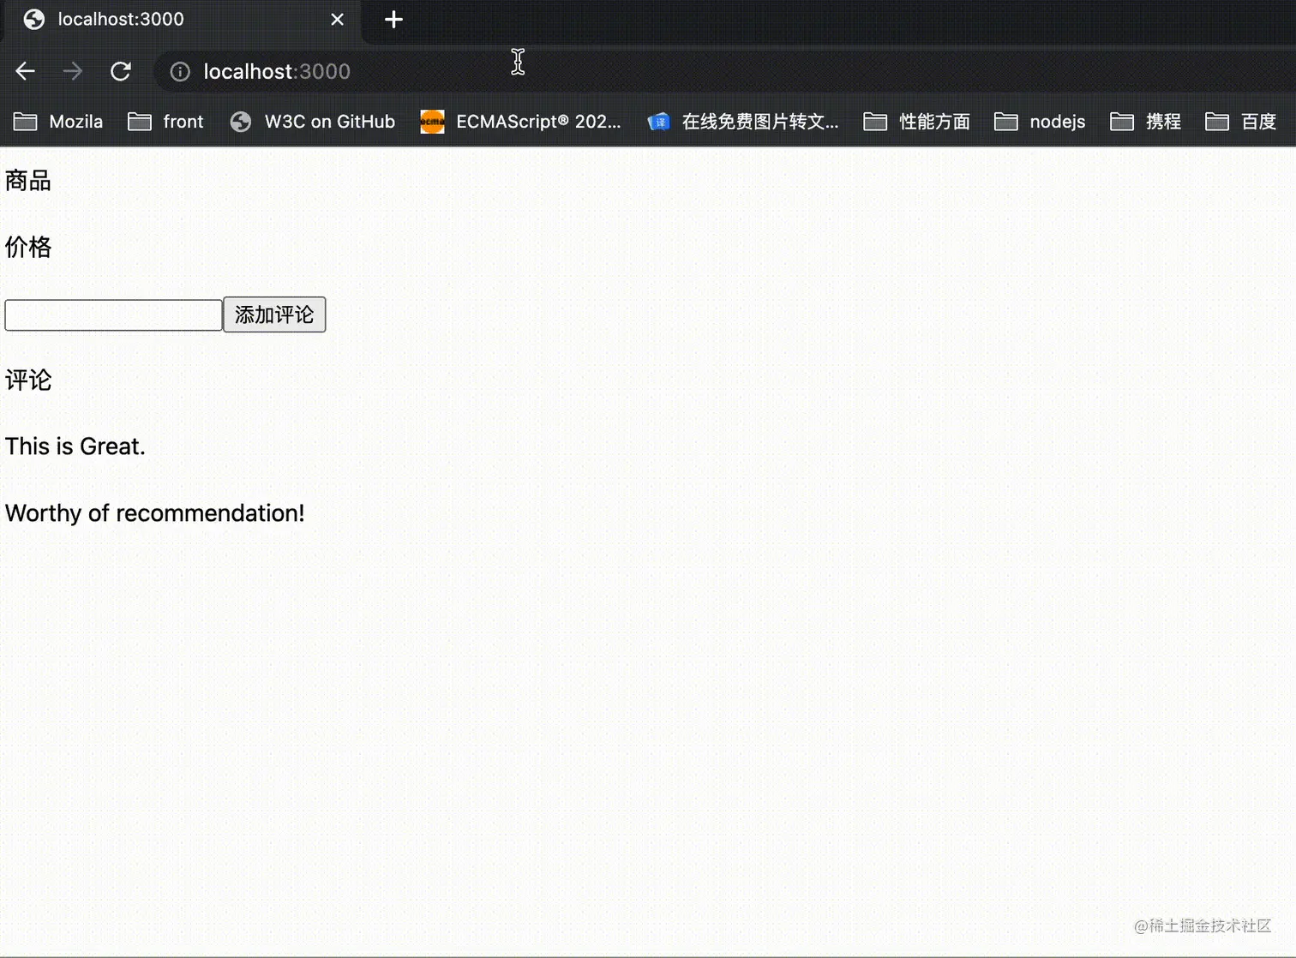Close the localhost:3000 tab

tap(337, 19)
